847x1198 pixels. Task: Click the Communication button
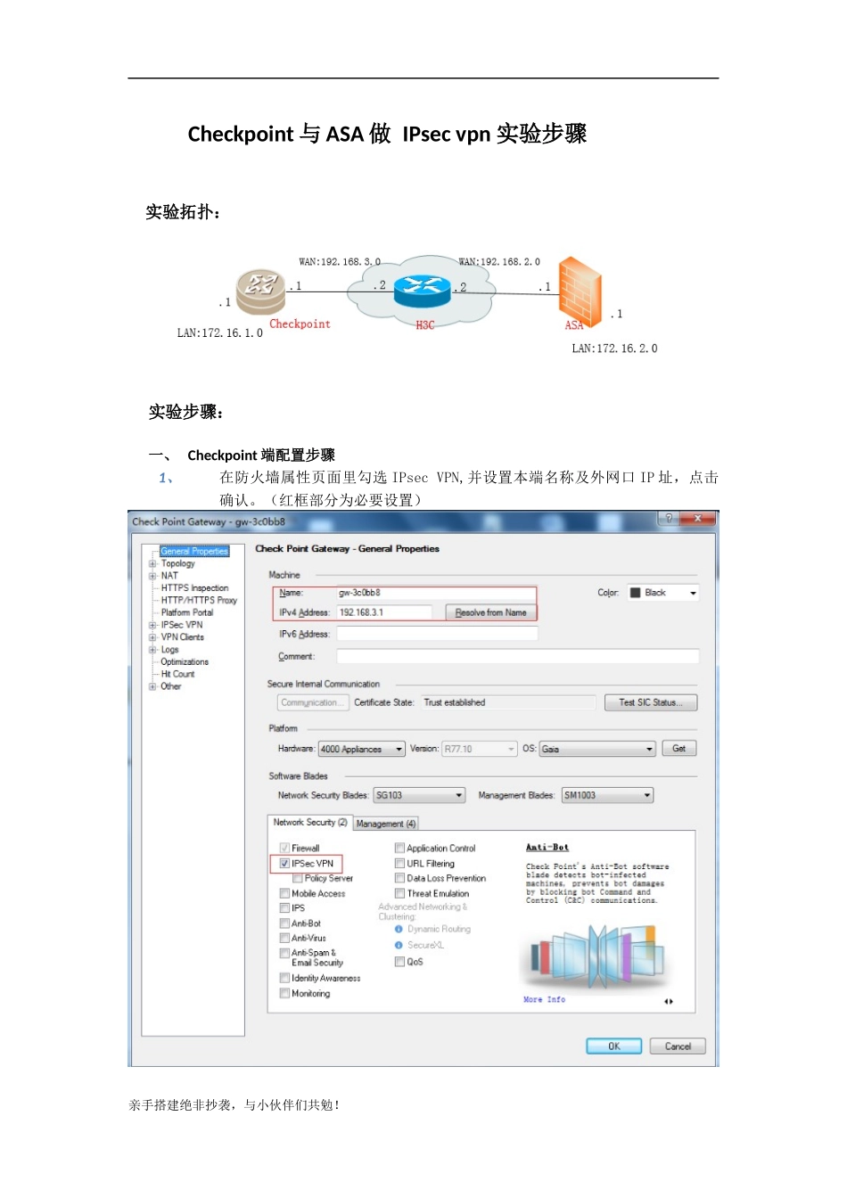click(x=312, y=702)
